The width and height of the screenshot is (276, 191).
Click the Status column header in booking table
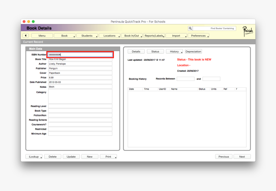(x=204, y=89)
